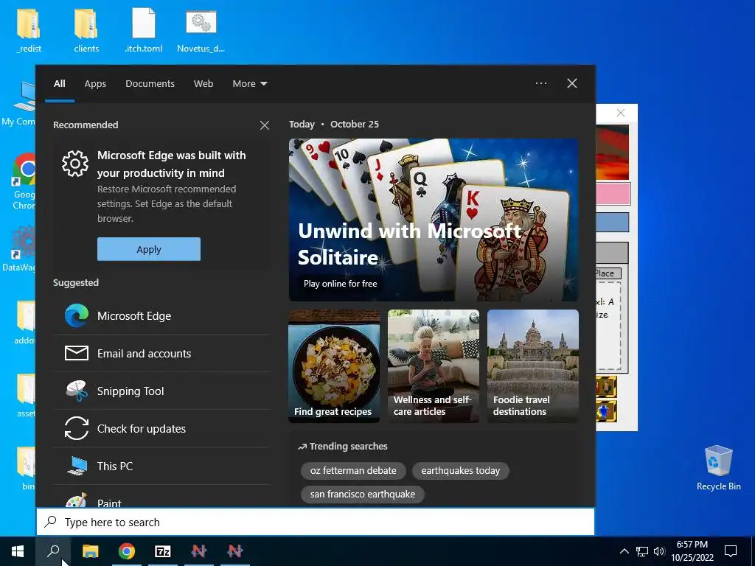Open File Explorer from the taskbar

click(x=90, y=551)
